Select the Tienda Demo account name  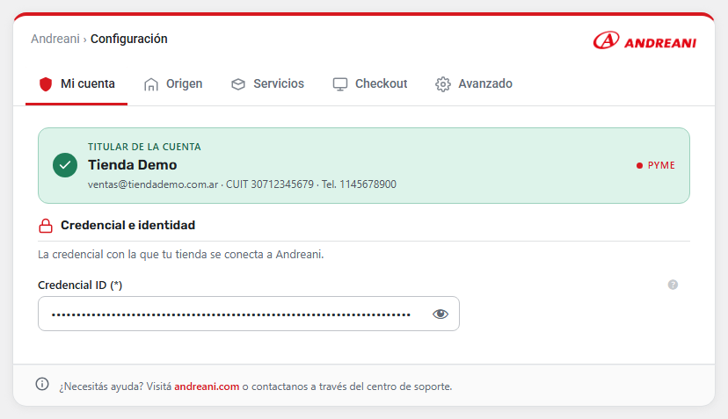pyautogui.click(x=132, y=165)
